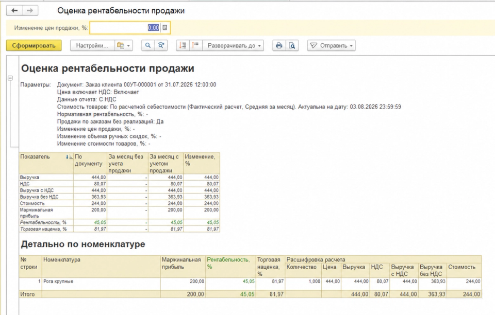
Task: Click Количество value 1,000
Action: (x=314, y=282)
